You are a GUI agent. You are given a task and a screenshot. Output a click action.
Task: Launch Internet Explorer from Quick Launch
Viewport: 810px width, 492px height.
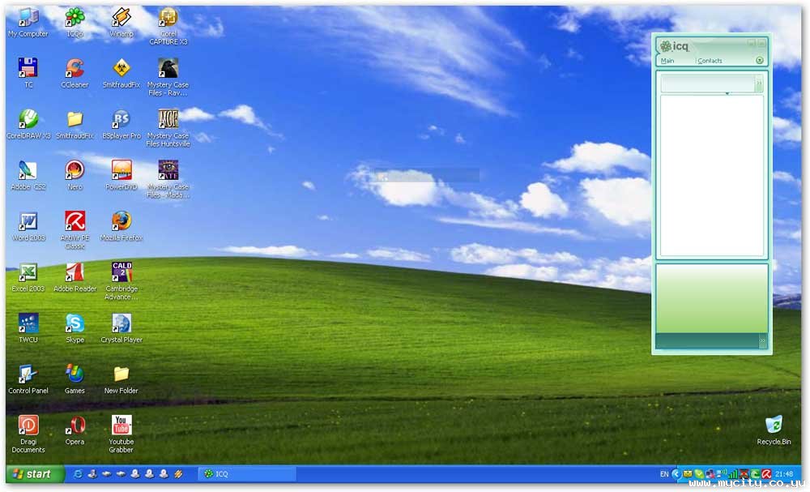(78, 473)
